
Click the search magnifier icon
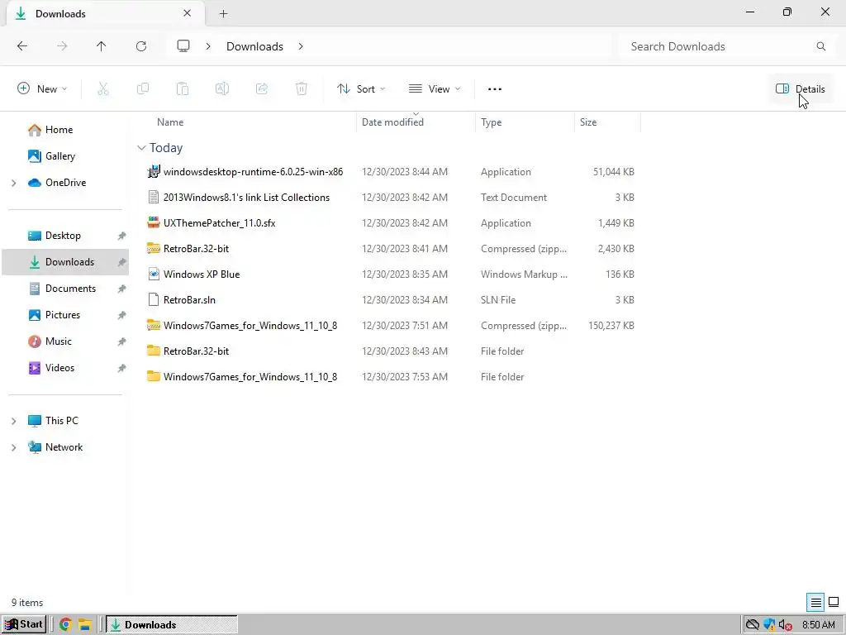tap(820, 46)
